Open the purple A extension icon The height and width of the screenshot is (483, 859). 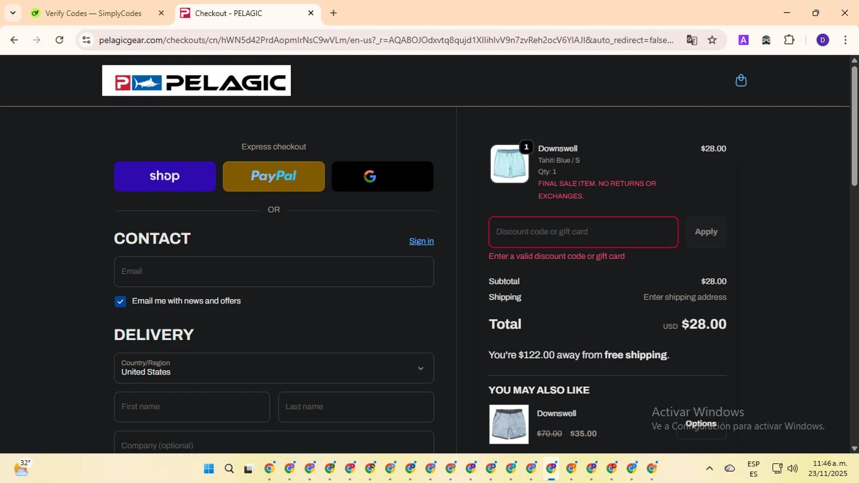pos(743,40)
